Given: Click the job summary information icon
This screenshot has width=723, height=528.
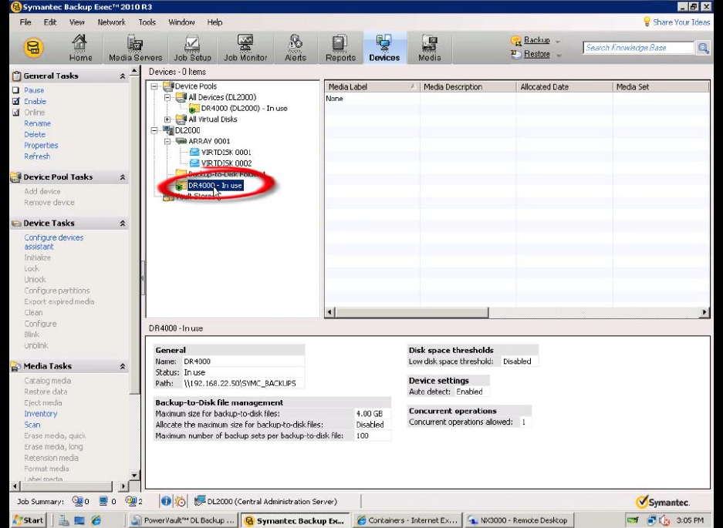Looking at the screenshot, I should [x=166, y=501].
